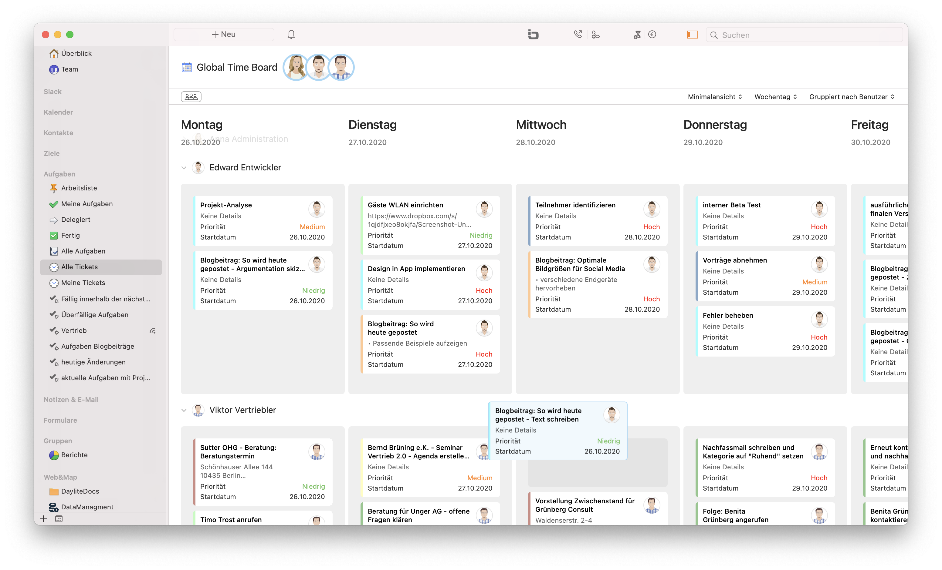Open the notifications bell icon
Image resolution: width=942 pixels, height=570 pixels.
click(x=291, y=34)
